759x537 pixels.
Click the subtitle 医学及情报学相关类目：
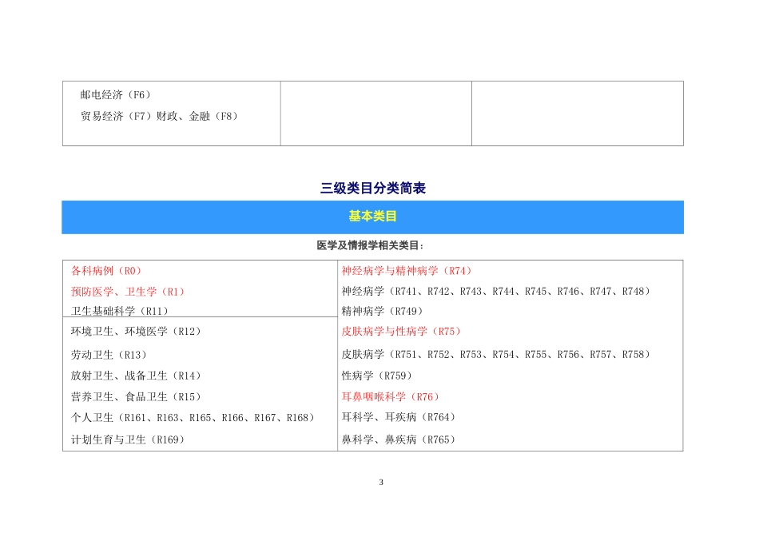pos(371,245)
